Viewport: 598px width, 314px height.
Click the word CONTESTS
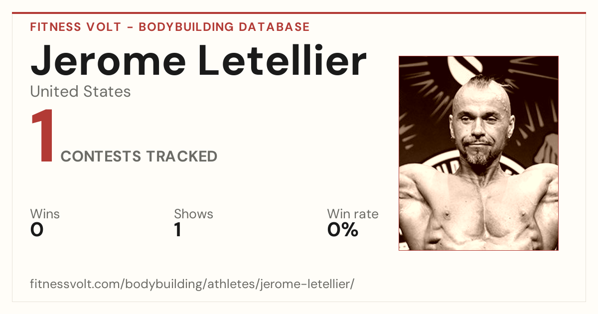pos(101,157)
